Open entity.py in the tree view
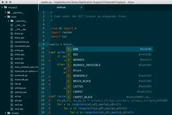172x115 pixels. (19, 50)
